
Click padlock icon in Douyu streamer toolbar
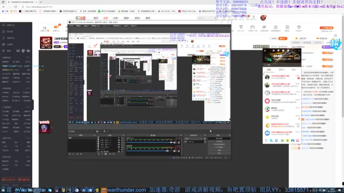click(x=276, y=27)
